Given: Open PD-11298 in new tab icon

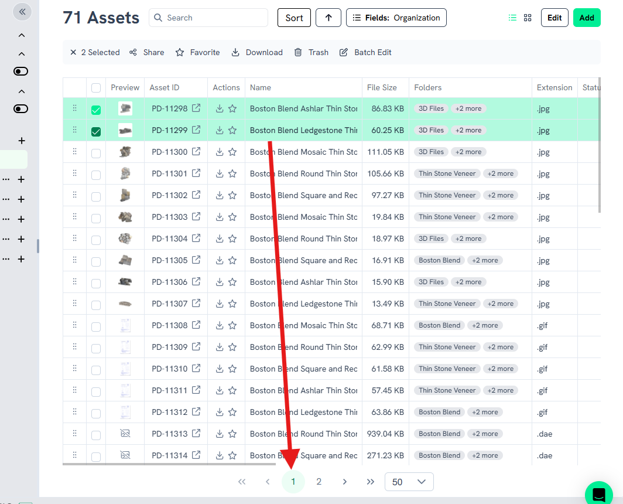Looking at the screenshot, I should click(x=196, y=108).
